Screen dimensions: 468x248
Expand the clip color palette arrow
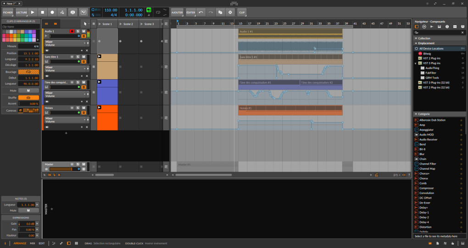pyautogui.click(x=38, y=40)
